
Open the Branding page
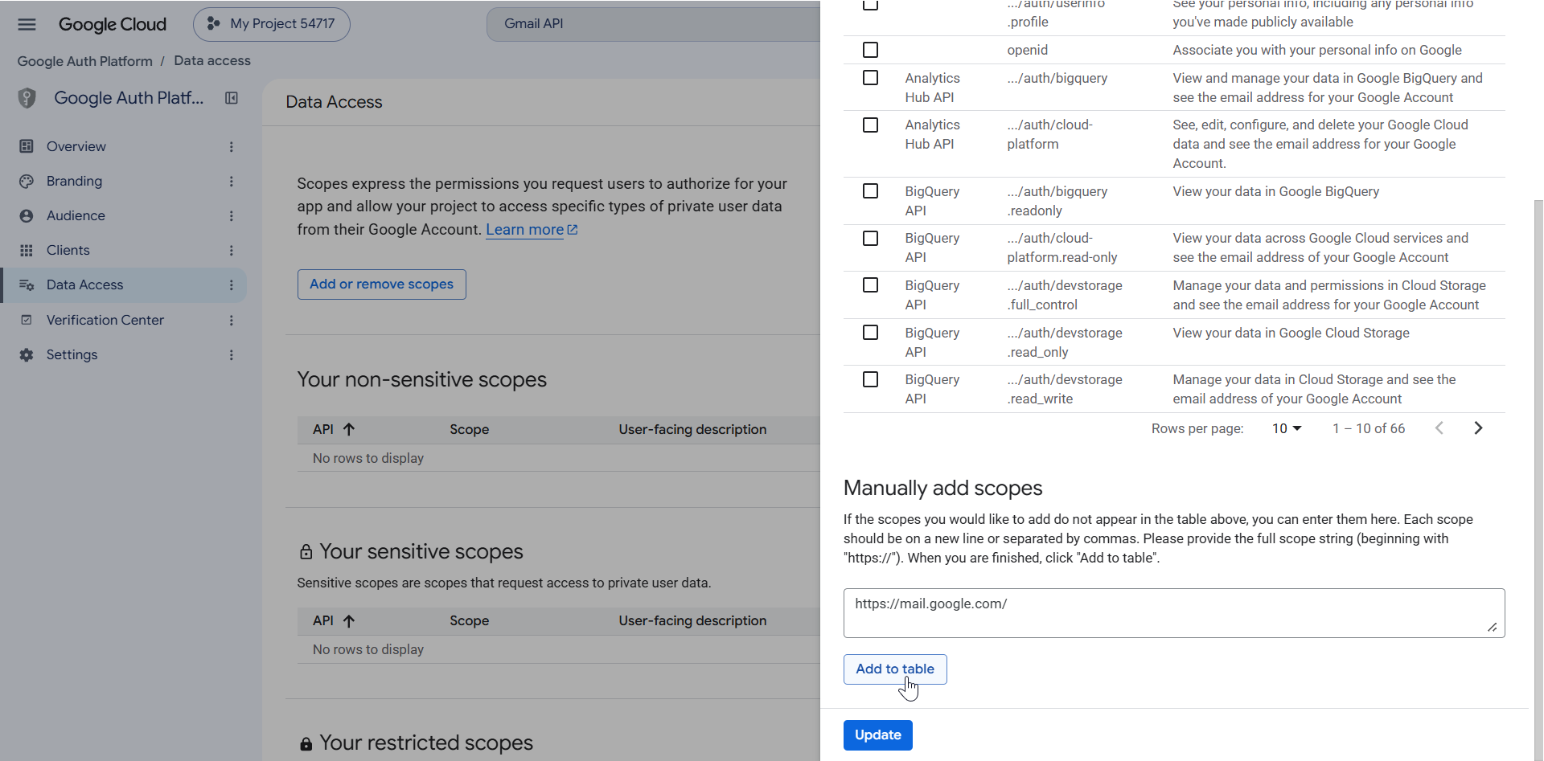point(74,181)
